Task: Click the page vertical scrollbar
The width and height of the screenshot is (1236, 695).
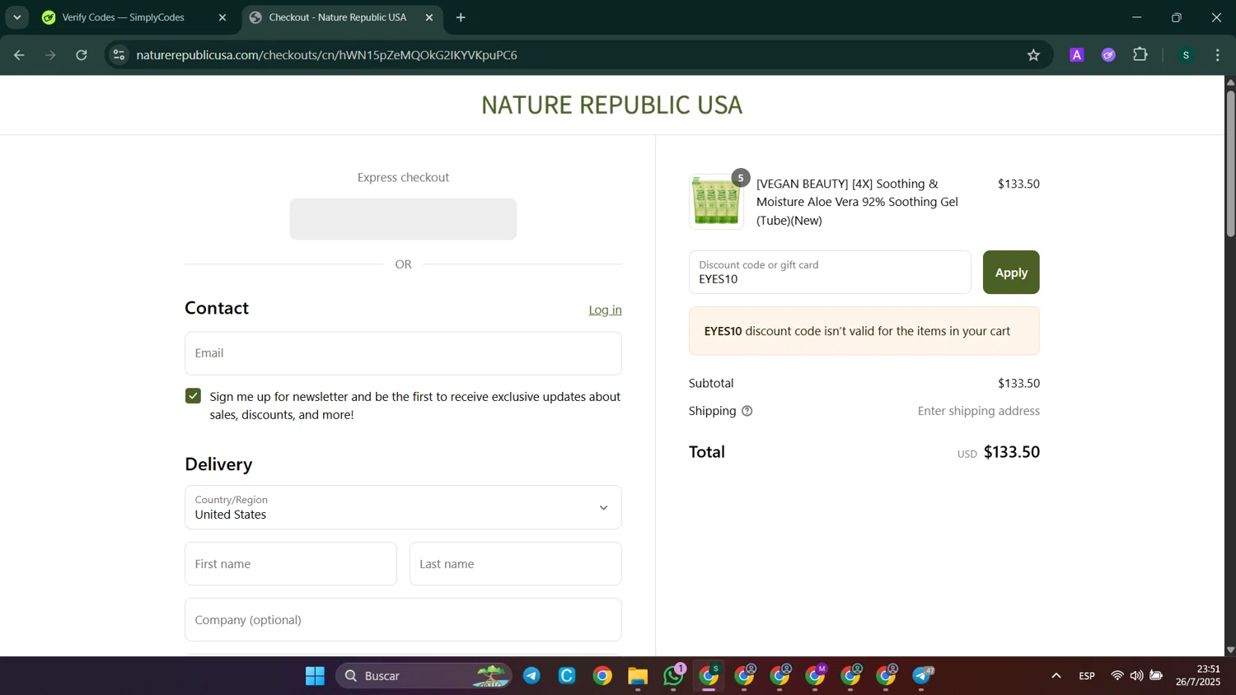Action: [x=1230, y=165]
